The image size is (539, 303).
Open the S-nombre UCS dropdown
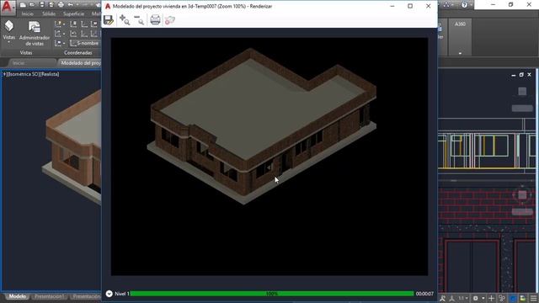click(x=85, y=43)
